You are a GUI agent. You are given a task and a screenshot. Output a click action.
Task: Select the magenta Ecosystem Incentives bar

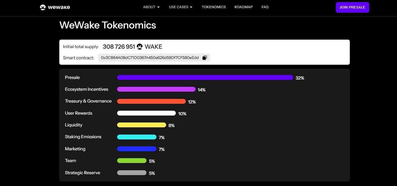(x=156, y=89)
